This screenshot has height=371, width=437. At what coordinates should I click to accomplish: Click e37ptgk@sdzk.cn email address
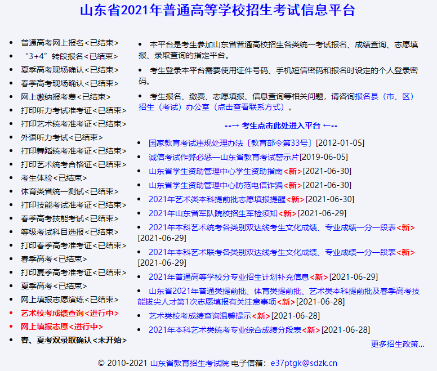click(x=304, y=363)
